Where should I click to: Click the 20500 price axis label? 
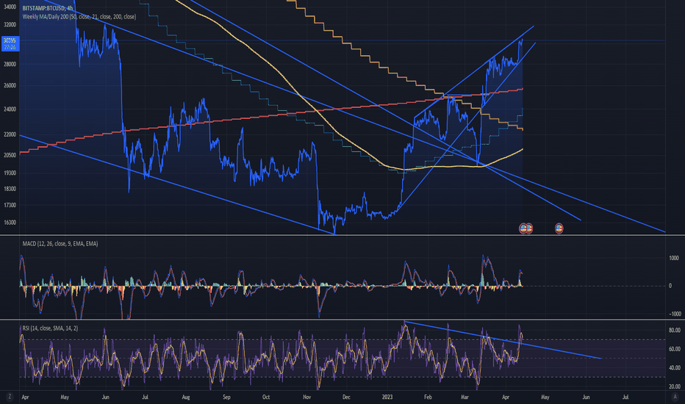10,155
